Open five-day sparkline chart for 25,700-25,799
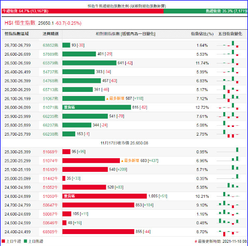The width and height of the screenshot is (248, 246). (x=228, y=134)
